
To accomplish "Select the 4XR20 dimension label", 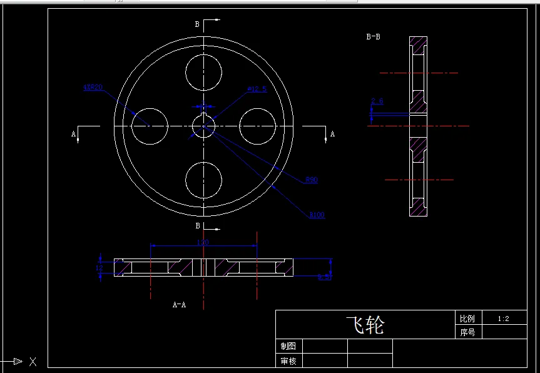I will 93,88.
